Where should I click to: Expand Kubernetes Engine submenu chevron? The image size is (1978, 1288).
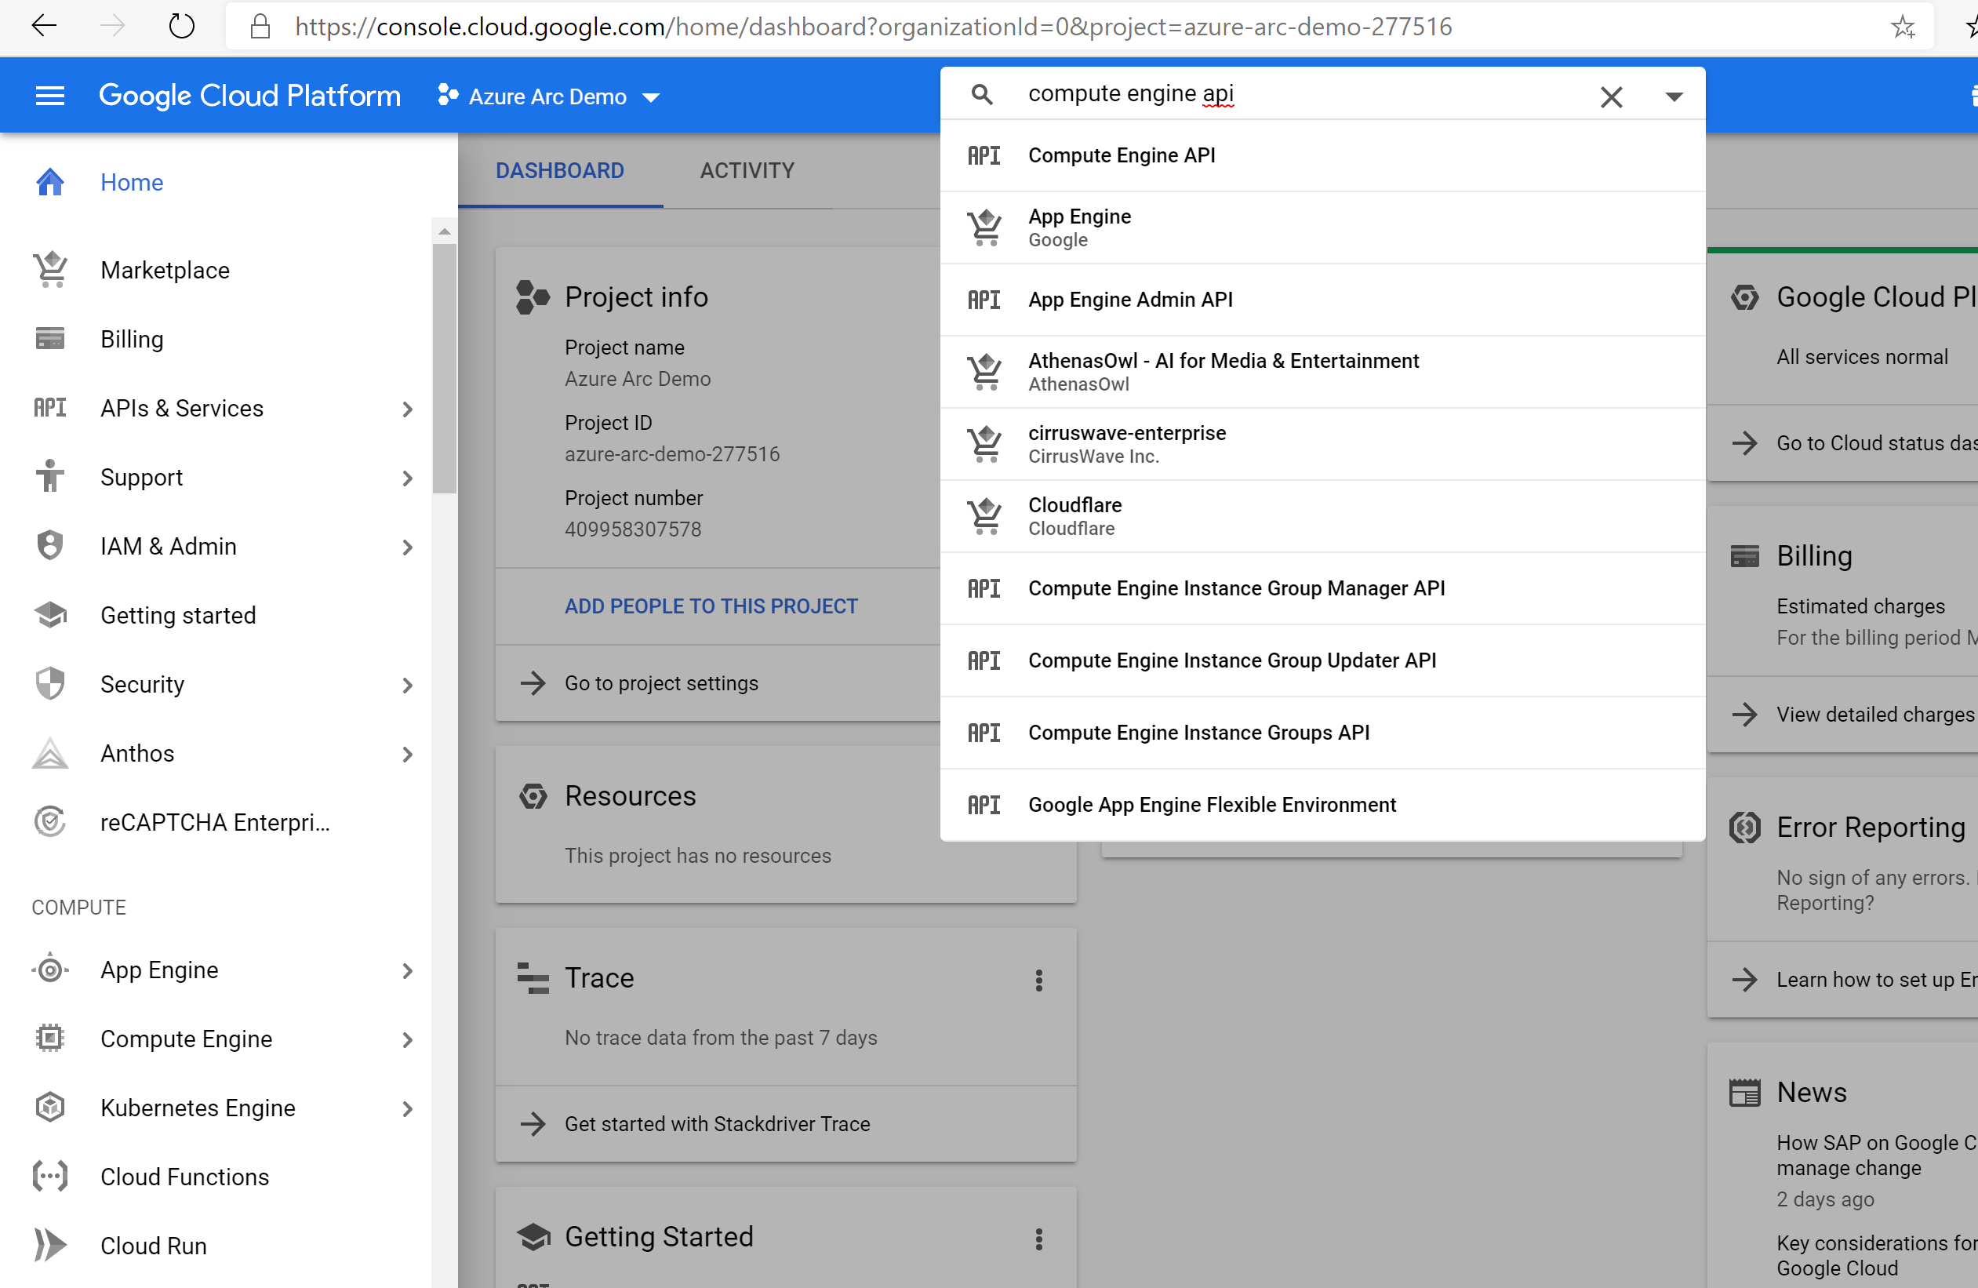click(407, 1108)
